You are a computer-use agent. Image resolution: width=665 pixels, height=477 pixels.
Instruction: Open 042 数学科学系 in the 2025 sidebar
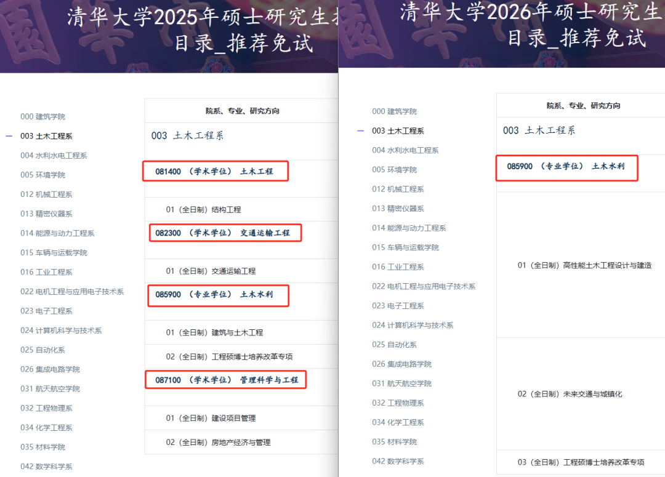coord(46,467)
